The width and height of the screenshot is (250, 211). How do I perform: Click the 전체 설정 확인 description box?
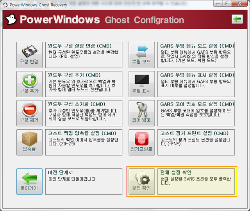pos(196,181)
